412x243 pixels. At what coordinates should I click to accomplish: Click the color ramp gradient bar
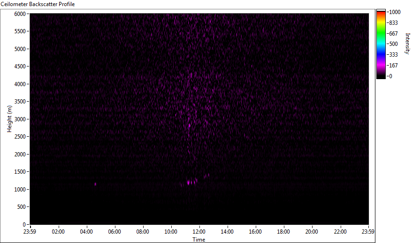381,44
